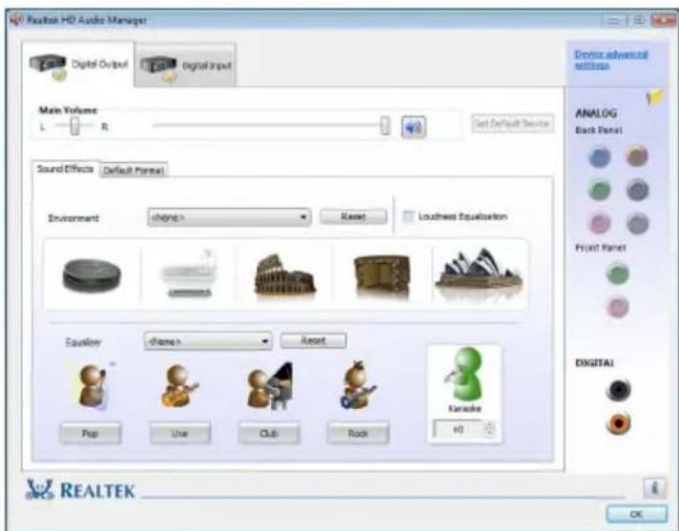
Task: Click the Realtek logo
Action: (x=81, y=490)
